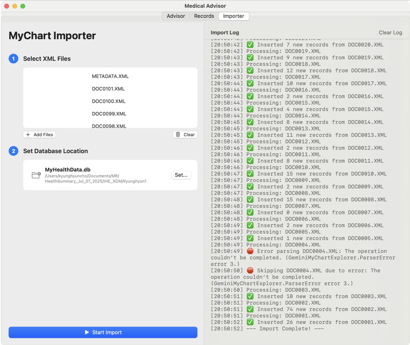Clear the import log
The image size is (410, 345).
[390, 32]
